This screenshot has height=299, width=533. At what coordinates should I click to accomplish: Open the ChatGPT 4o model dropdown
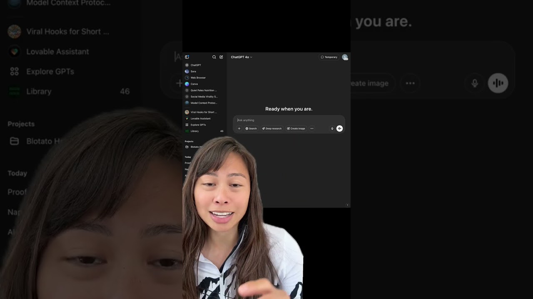(x=242, y=57)
